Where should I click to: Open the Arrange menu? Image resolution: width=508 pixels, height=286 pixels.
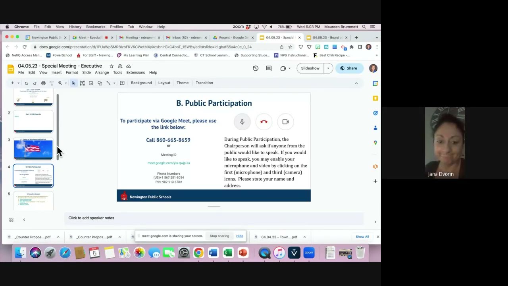click(102, 72)
